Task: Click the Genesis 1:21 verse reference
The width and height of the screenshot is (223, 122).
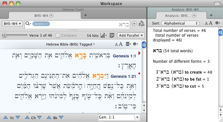Action: click(x=123, y=76)
